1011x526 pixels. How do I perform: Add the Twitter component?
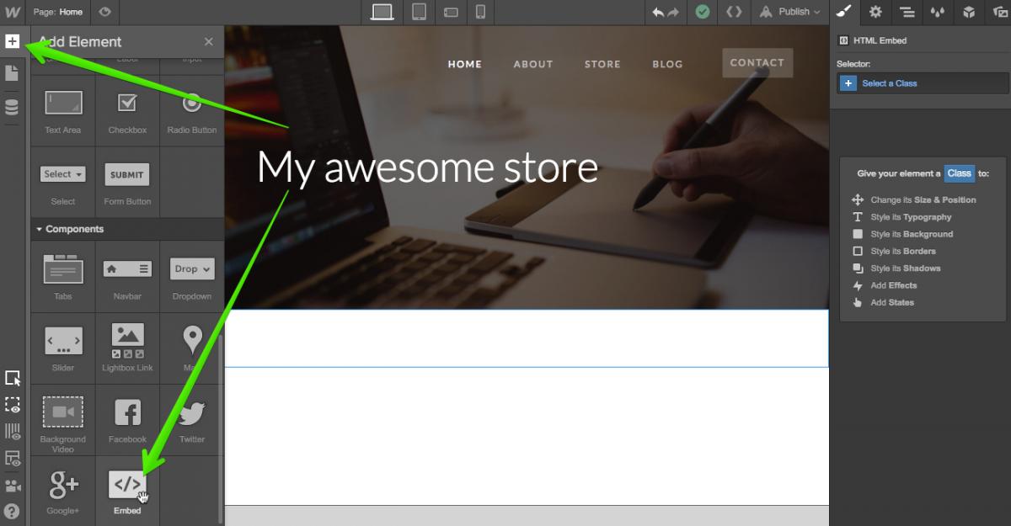point(192,414)
